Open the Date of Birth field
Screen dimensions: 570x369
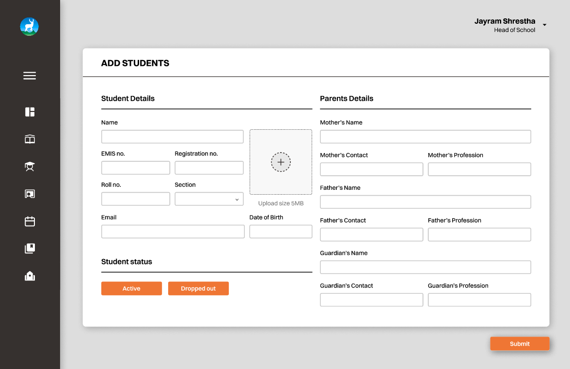coord(281,231)
